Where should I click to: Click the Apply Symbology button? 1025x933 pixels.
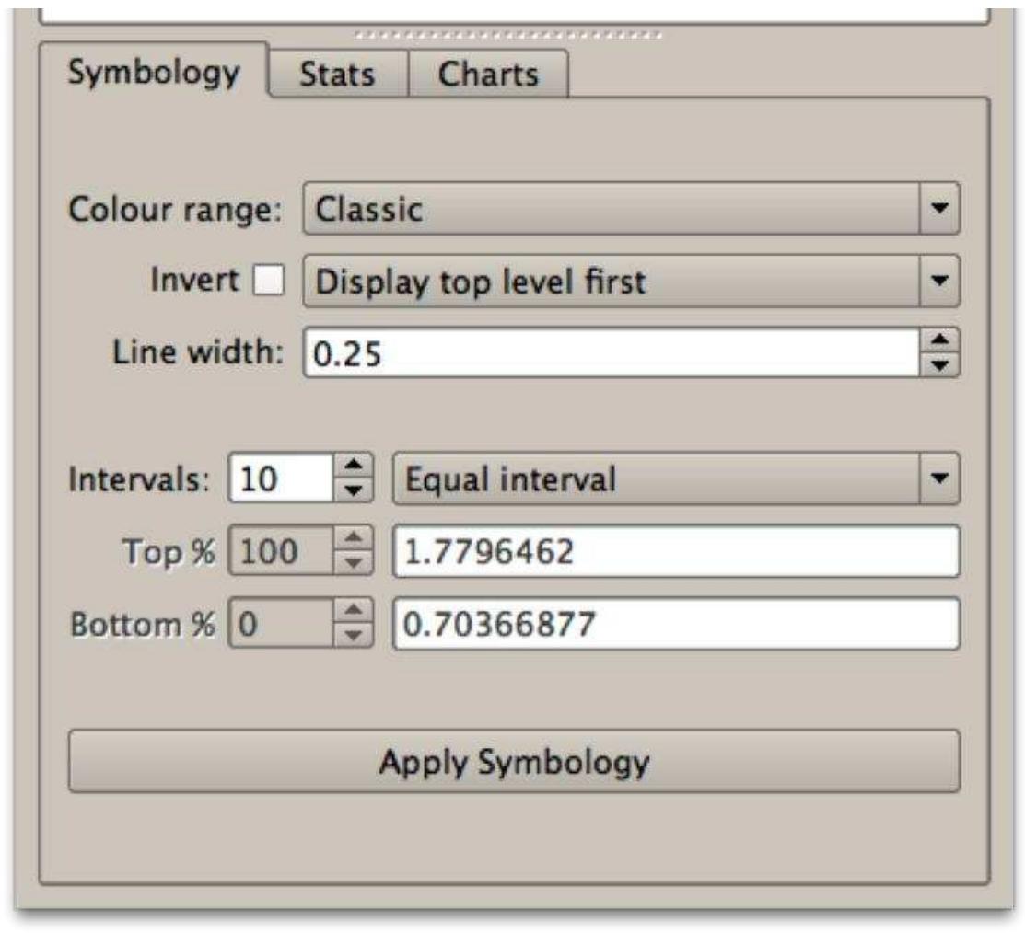515,761
